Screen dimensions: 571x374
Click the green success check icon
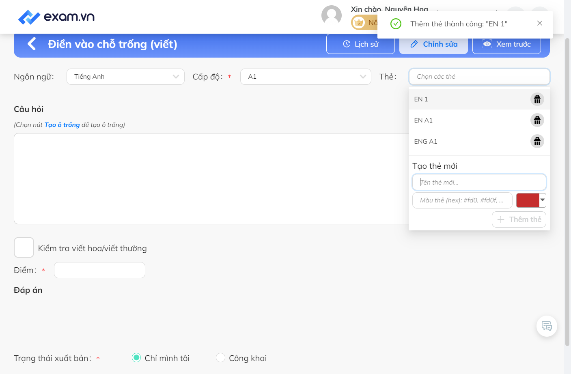(x=396, y=24)
